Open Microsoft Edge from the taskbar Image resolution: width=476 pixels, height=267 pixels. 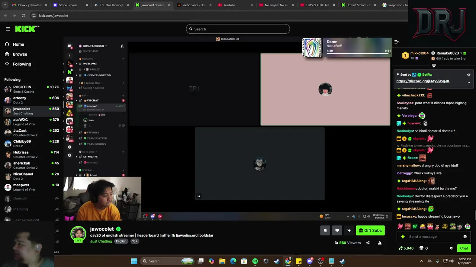coord(233,261)
